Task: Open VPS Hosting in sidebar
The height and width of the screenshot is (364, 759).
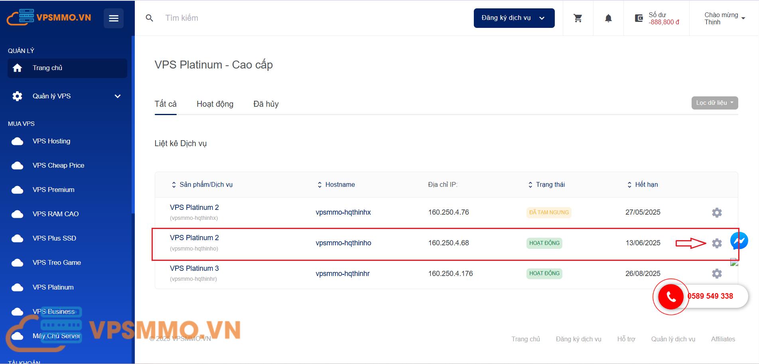Action: pyautogui.click(x=51, y=141)
